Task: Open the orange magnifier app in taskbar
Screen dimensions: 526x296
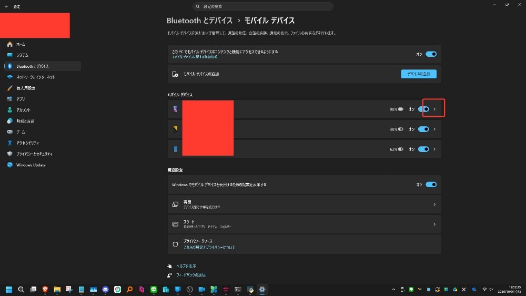Action: click(x=129, y=289)
